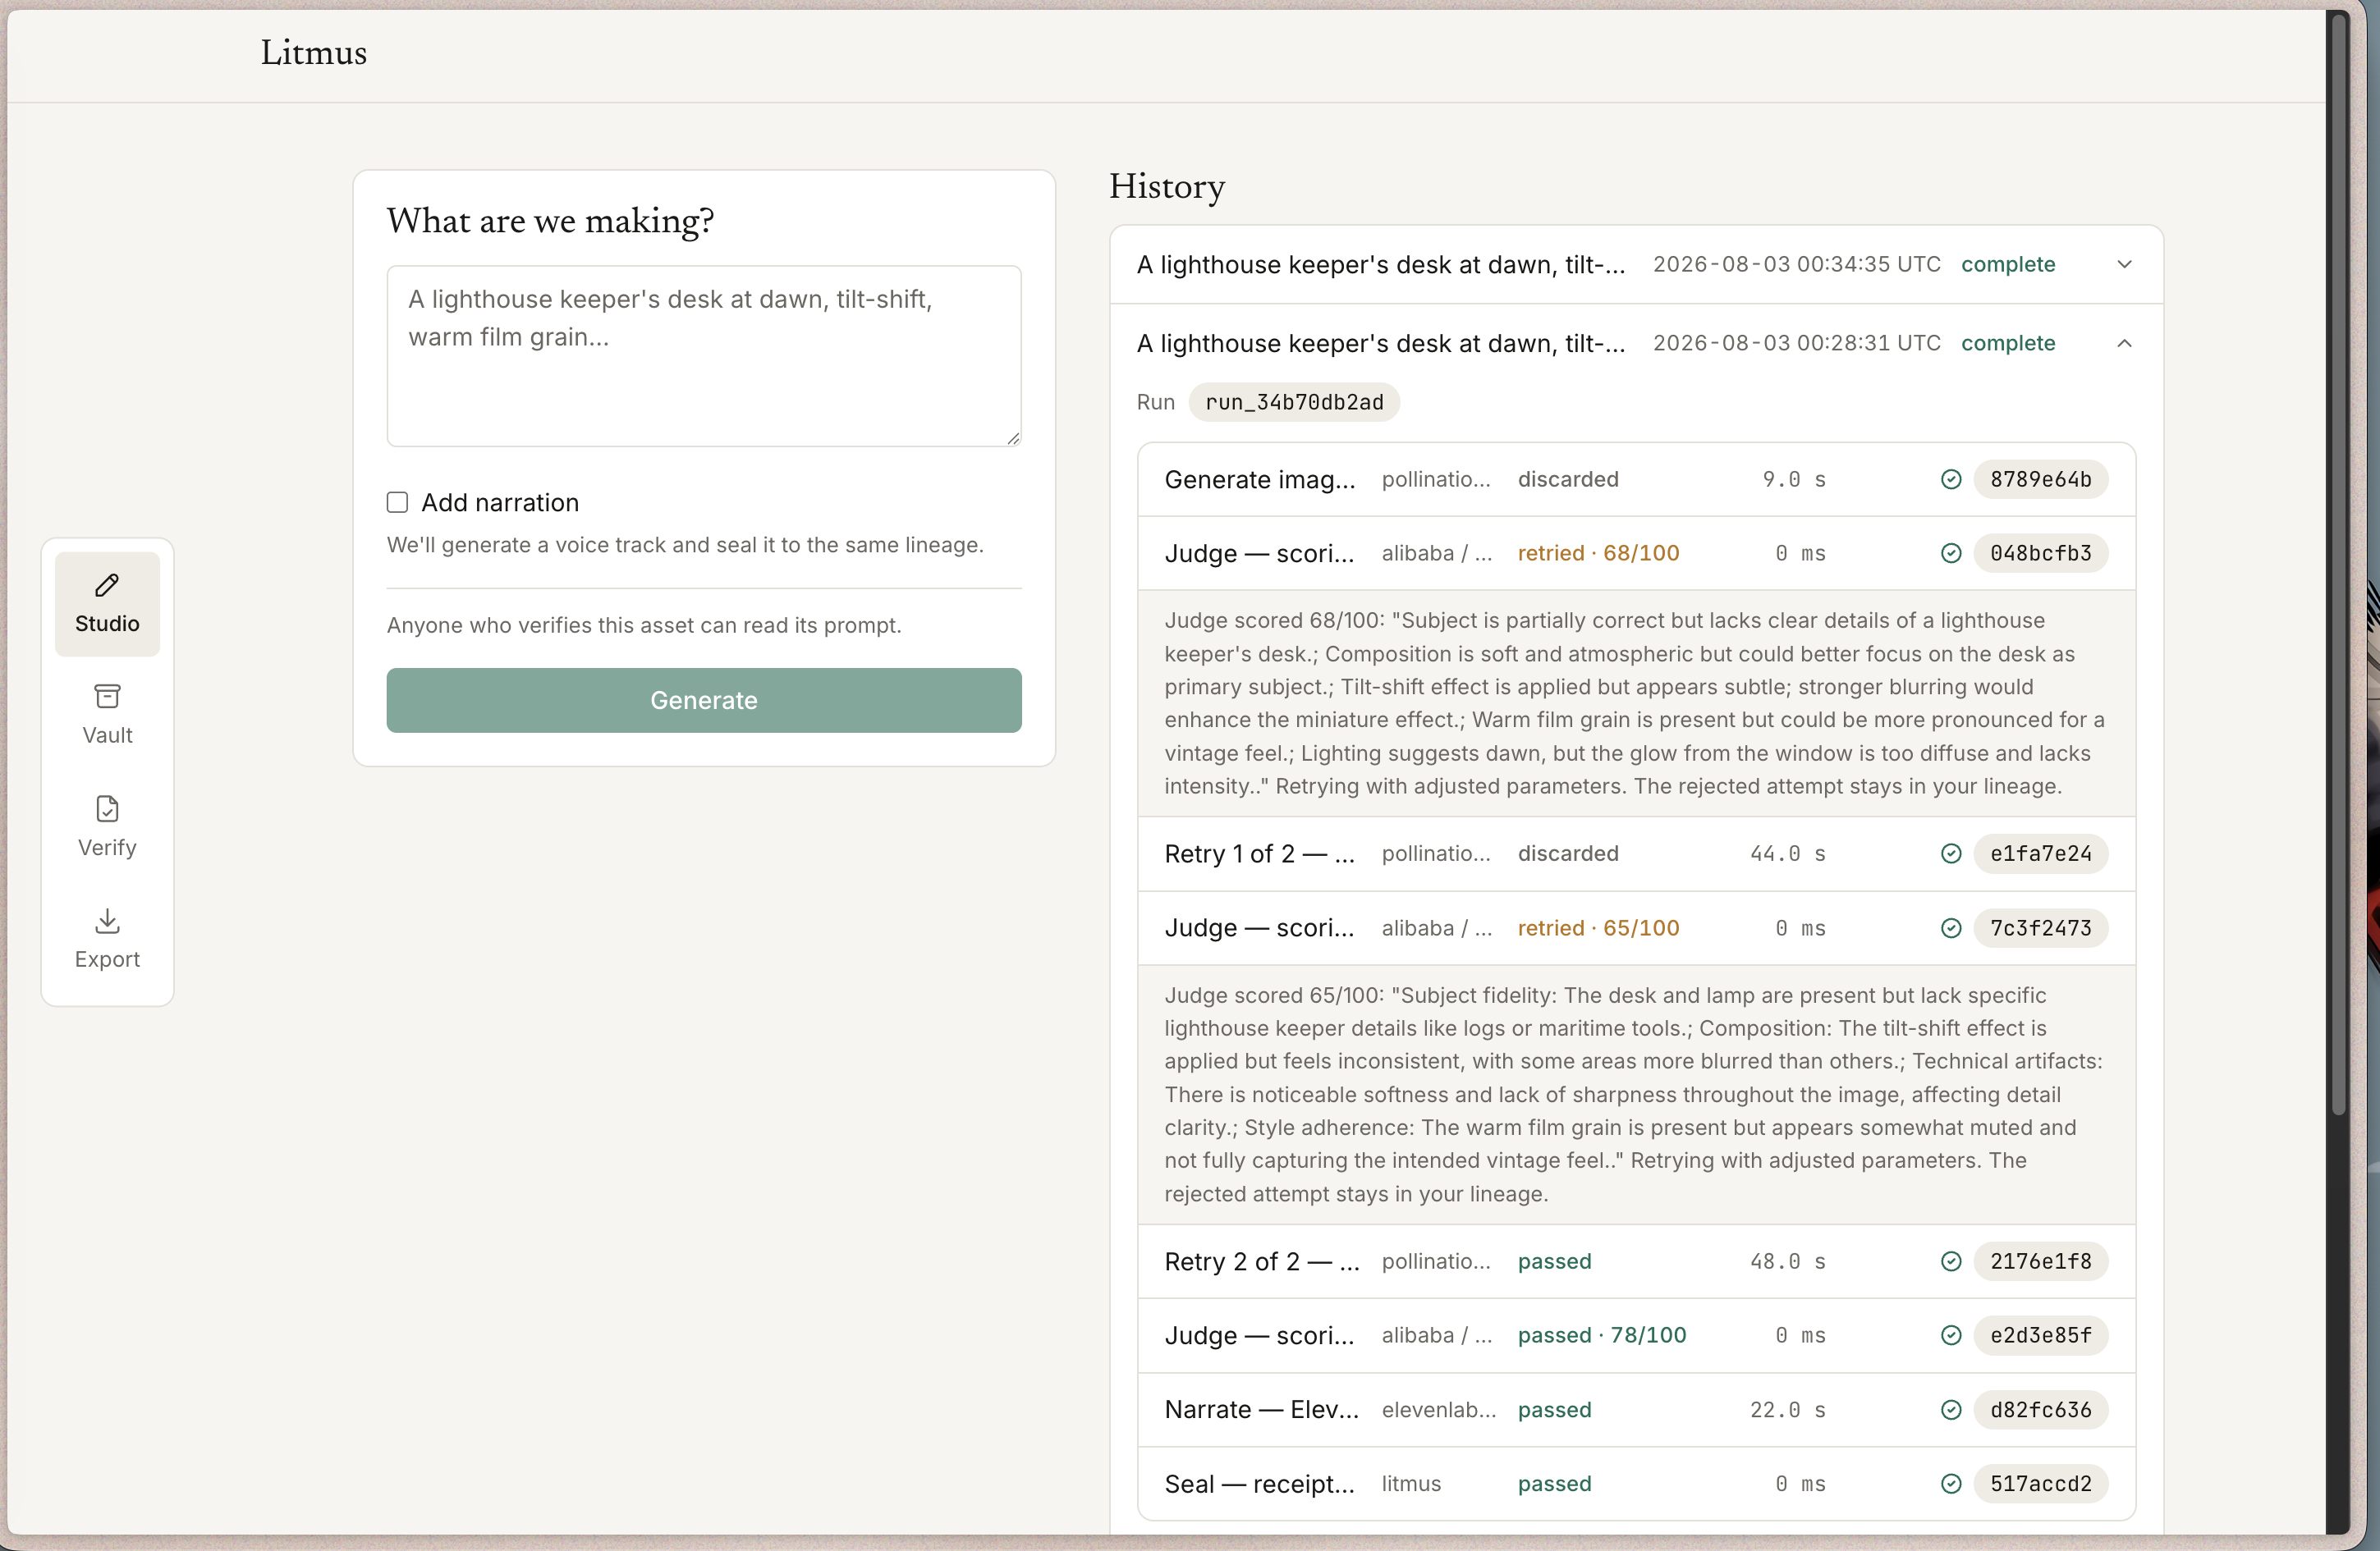Select the 'Generate imag...' step row
The width and height of the screenshot is (2380, 1551).
pos(1636,480)
